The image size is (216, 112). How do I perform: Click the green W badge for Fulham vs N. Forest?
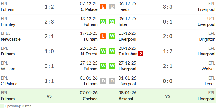pyautogui.click(x=103, y=51)
